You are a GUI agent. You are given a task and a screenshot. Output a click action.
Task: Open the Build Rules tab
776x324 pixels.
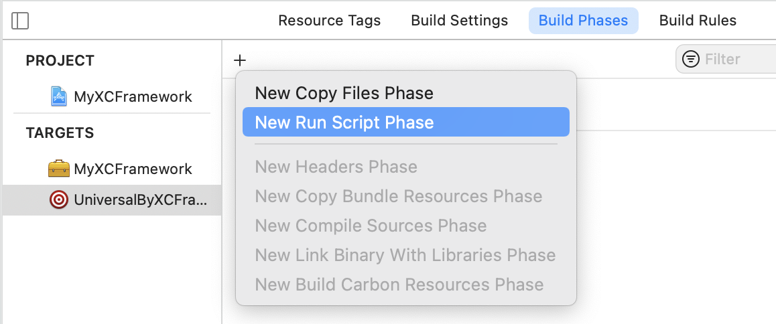tap(698, 21)
